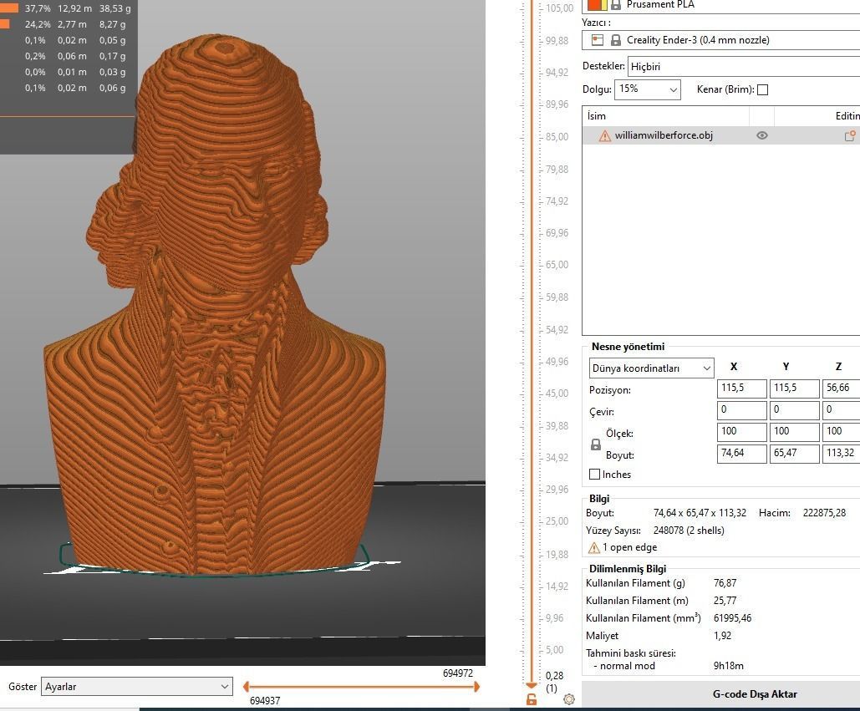Click the Boyut Z field showing 113,32
Viewport: 860px width, 711px height.
pos(841,454)
